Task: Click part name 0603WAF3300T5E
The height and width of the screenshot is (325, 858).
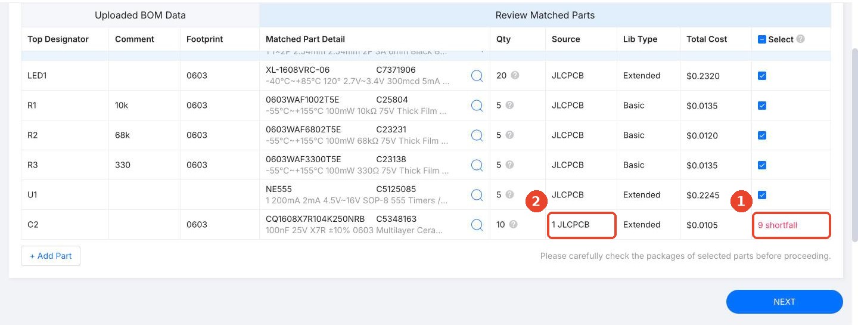Action: pos(303,159)
